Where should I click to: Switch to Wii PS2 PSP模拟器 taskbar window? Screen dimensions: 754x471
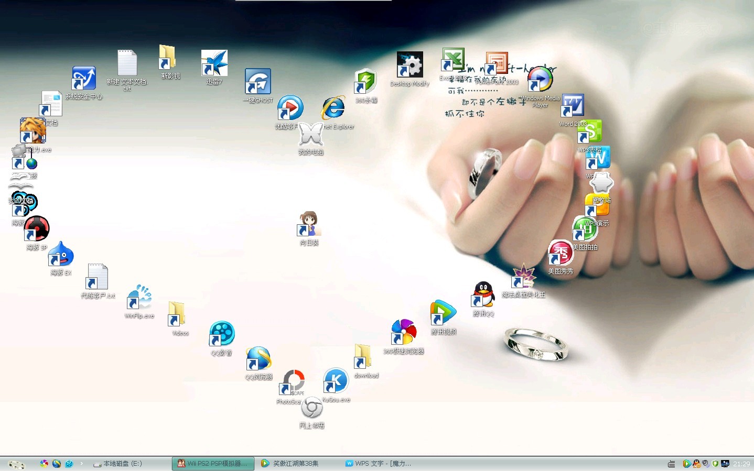click(x=213, y=464)
